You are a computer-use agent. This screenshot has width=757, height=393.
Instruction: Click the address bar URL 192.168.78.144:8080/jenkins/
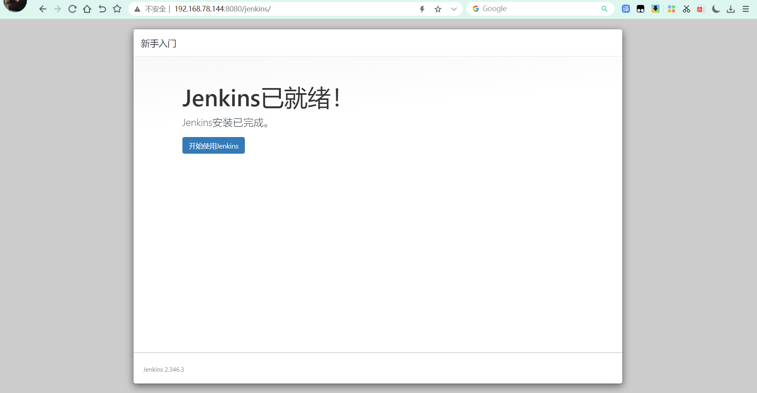tap(222, 9)
